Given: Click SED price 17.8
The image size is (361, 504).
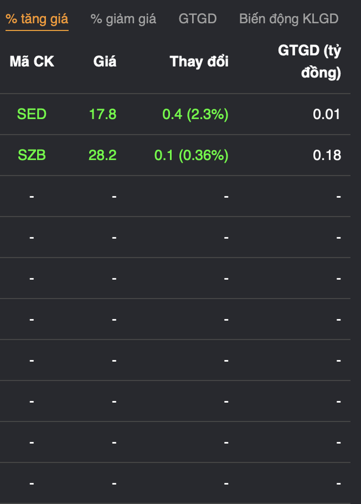Looking at the screenshot, I should point(103,114).
